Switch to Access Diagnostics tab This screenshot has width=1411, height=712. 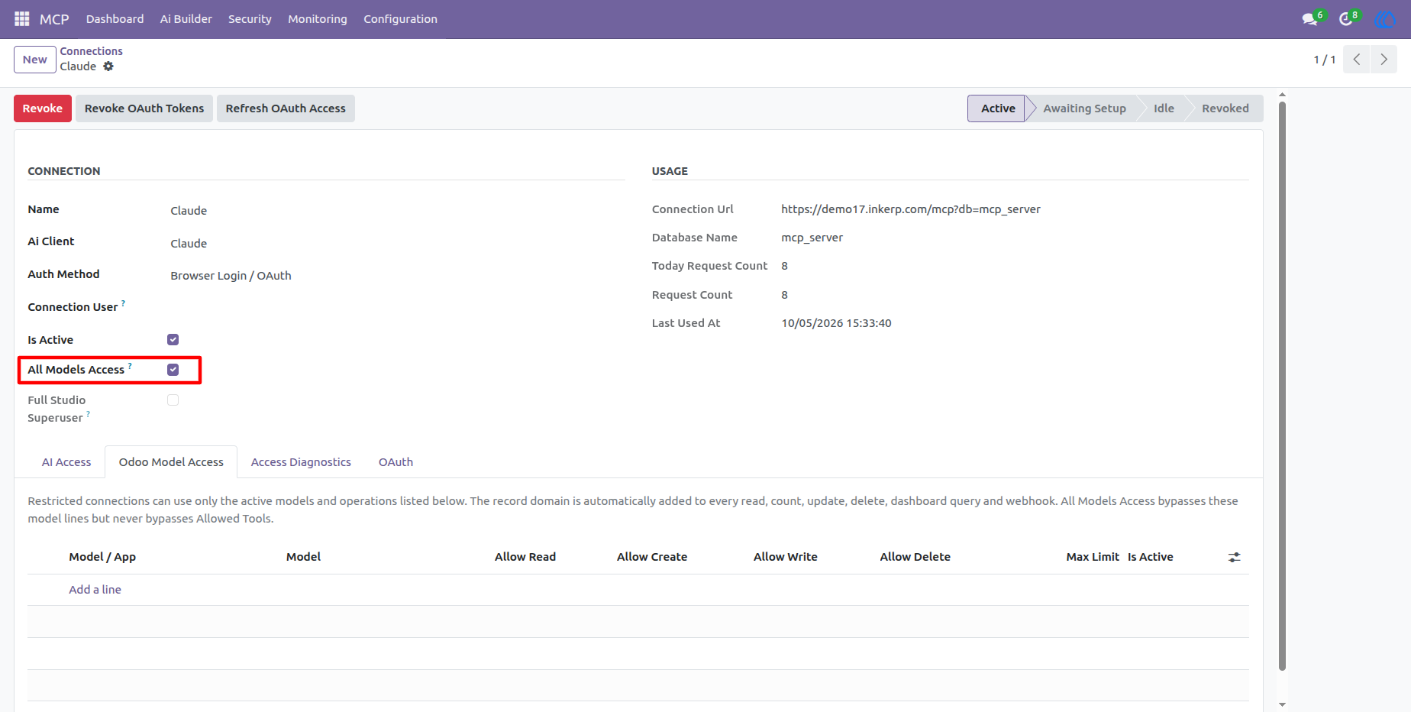click(x=301, y=462)
